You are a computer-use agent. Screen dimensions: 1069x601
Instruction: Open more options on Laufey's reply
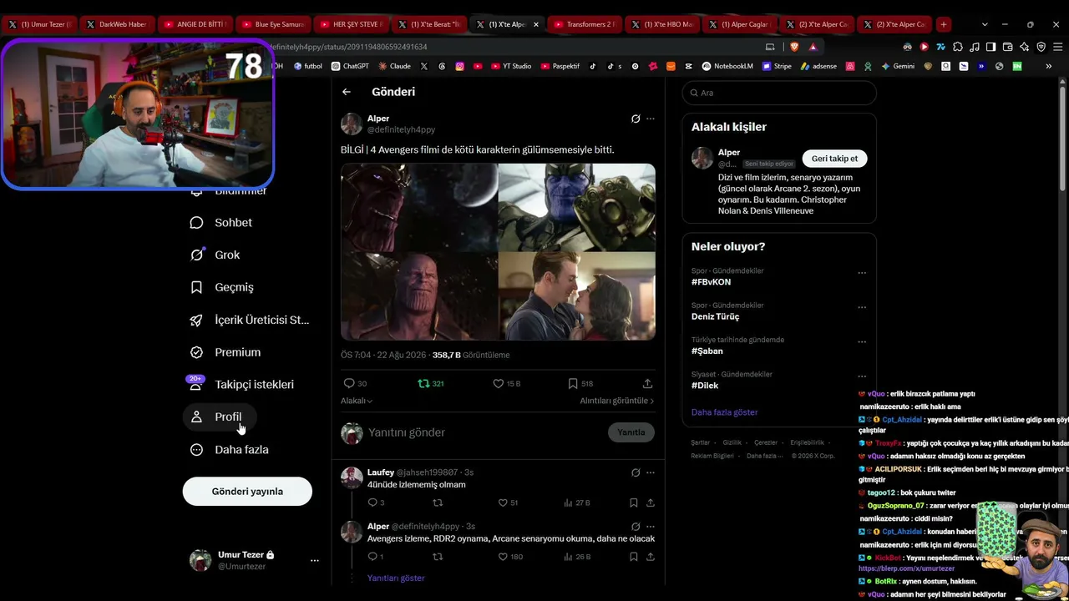651,472
